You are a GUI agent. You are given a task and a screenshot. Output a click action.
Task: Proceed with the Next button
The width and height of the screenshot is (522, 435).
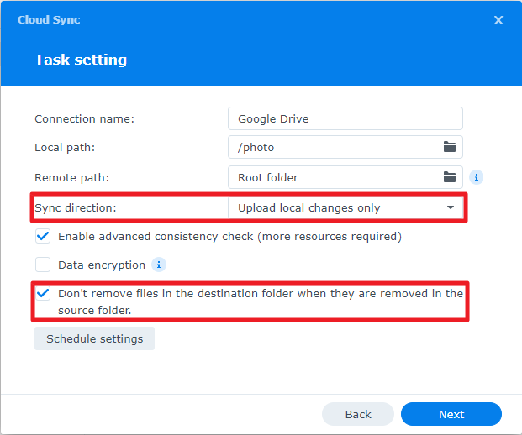[451, 414]
